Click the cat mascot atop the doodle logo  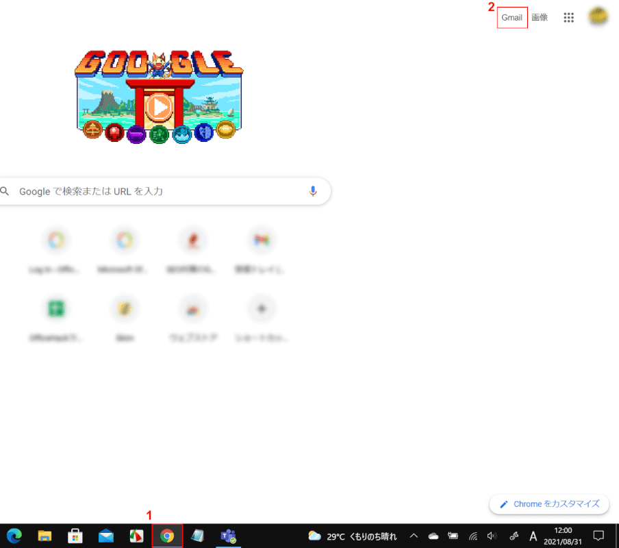tap(159, 65)
